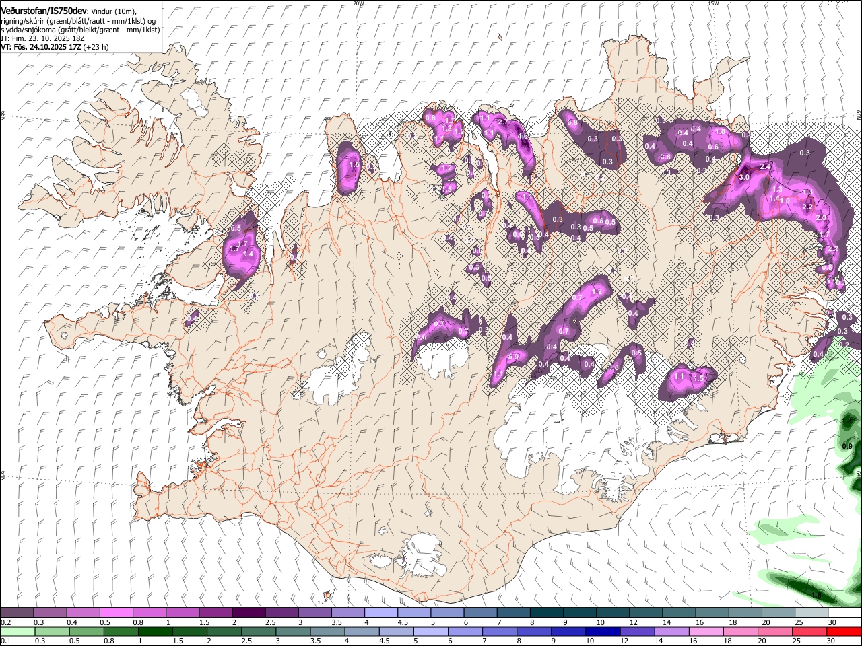Click the '0.2' label in upper legend row
Viewport: 862px width, 646px height.
[x=5, y=622]
